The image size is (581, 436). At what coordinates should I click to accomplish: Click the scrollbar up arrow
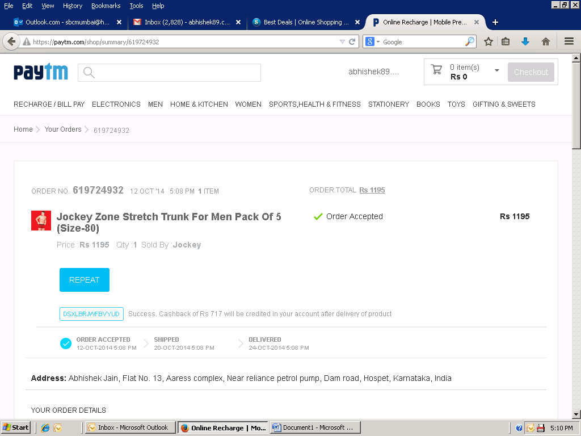(x=576, y=58)
